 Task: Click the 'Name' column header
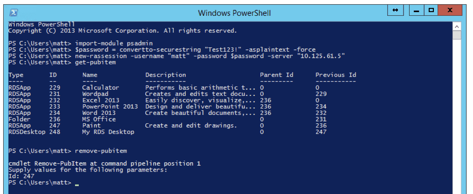coord(89,75)
